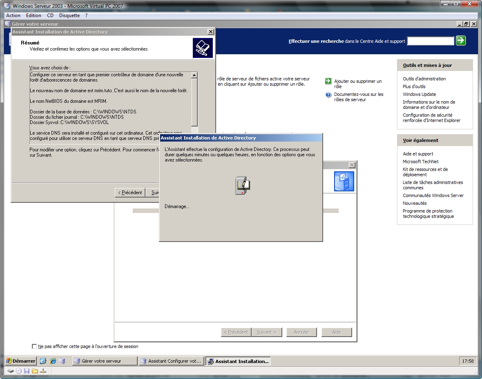The width and height of the screenshot is (482, 379).
Task: Click Précédent in the Configurer votre serveur wizard
Action: click(236, 332)
